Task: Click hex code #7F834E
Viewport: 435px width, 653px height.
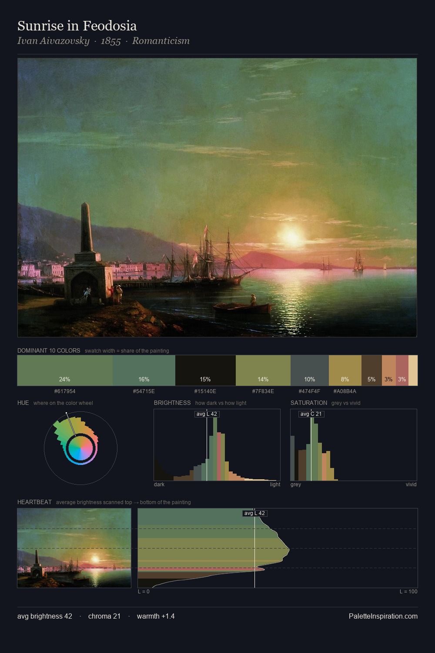Action: click(x=263, y=391)
